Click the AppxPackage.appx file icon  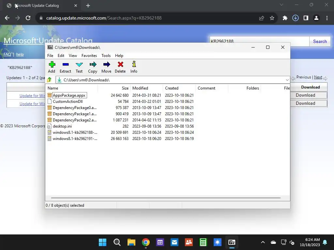[x=50, y=95]
